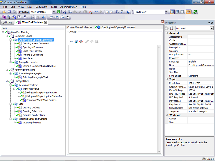Collapse the Workflow properties section
The image size is (215, 161).
point(167,115)
